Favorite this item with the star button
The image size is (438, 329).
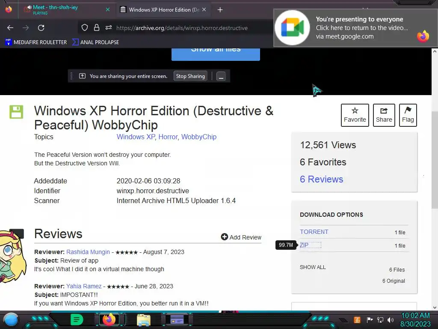pyautogui.click(x=355, y=115)
